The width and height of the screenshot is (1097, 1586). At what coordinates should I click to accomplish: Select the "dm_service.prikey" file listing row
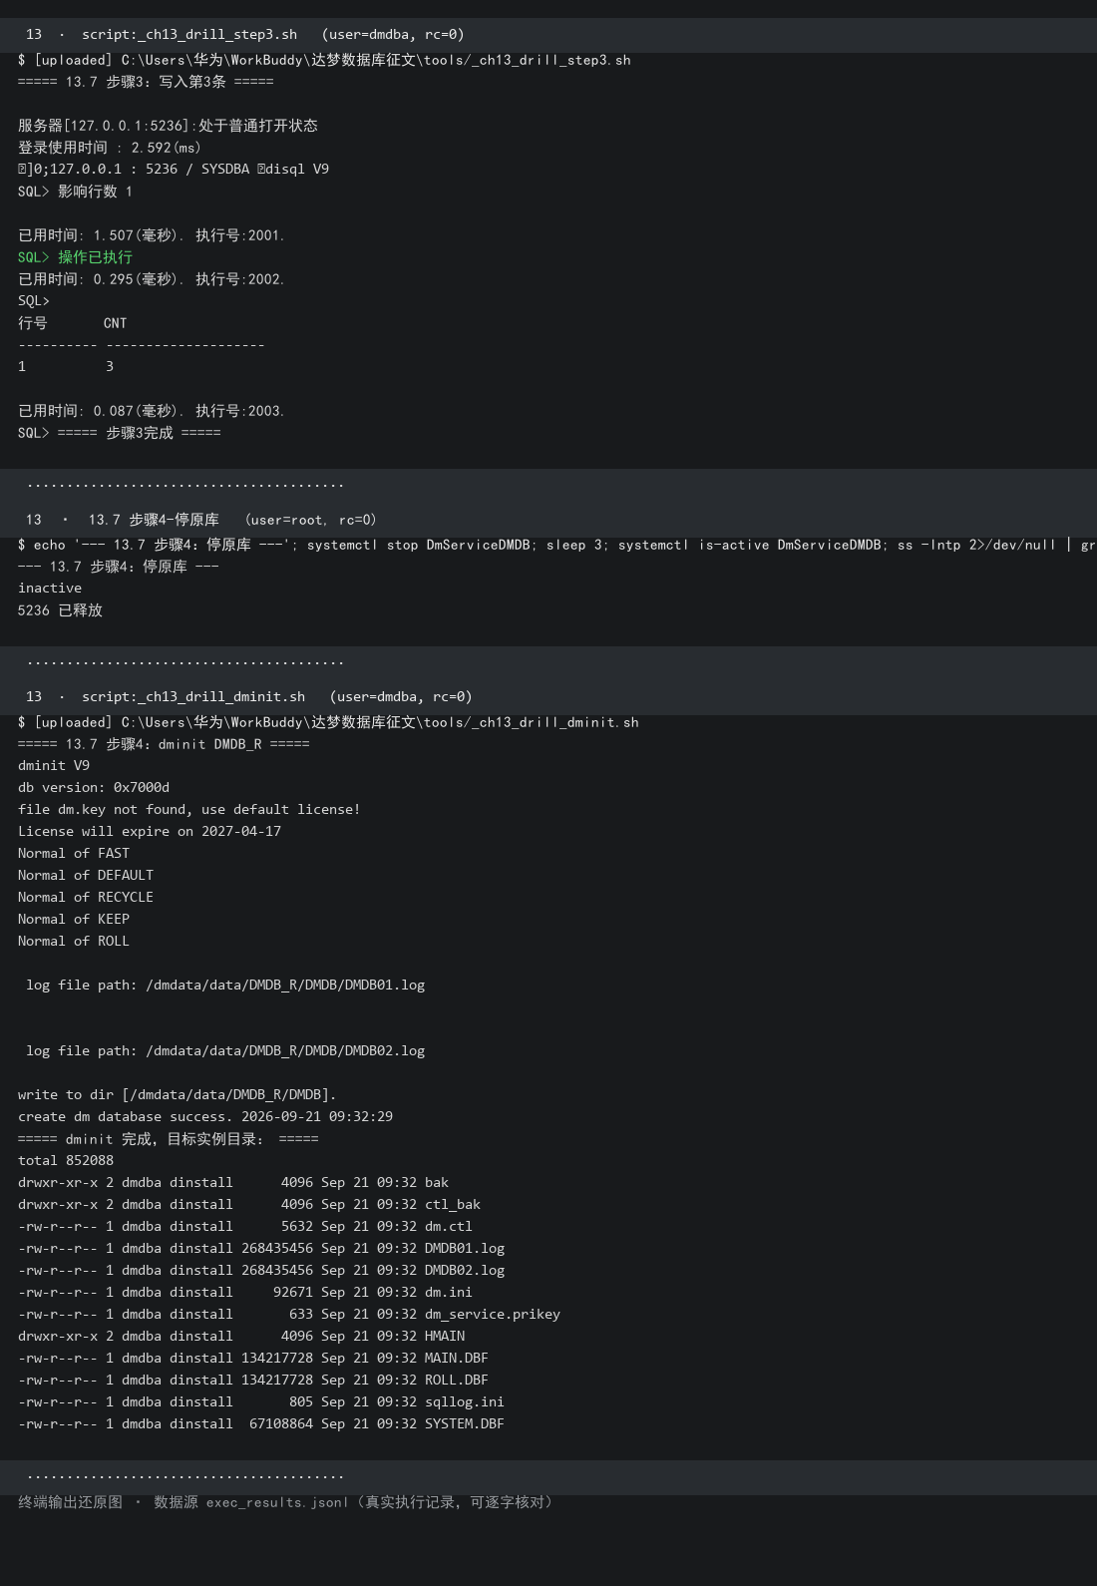click(x=289, y=1314)
